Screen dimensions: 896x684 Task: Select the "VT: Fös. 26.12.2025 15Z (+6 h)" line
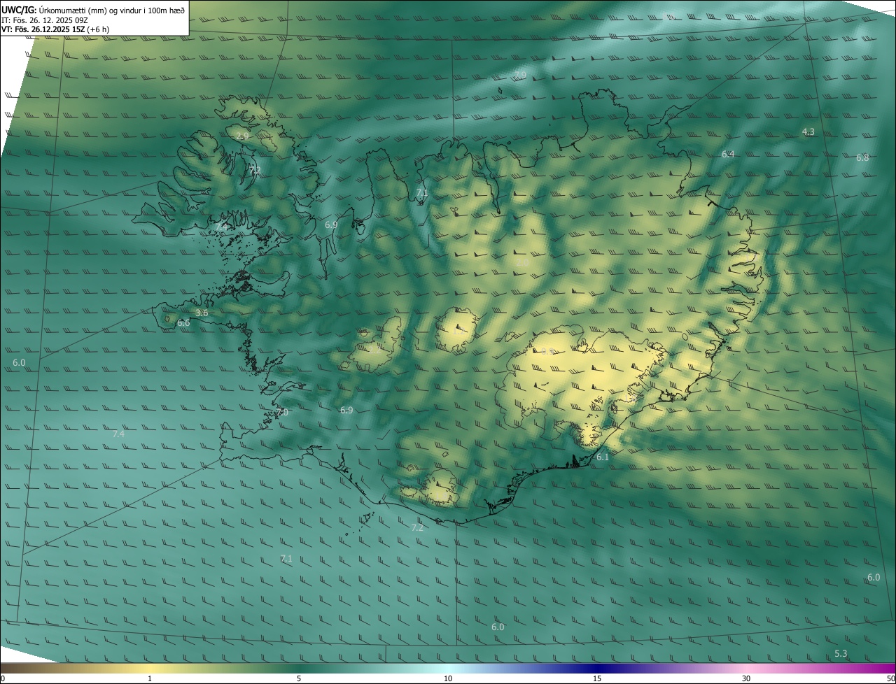tap(56, 29)
